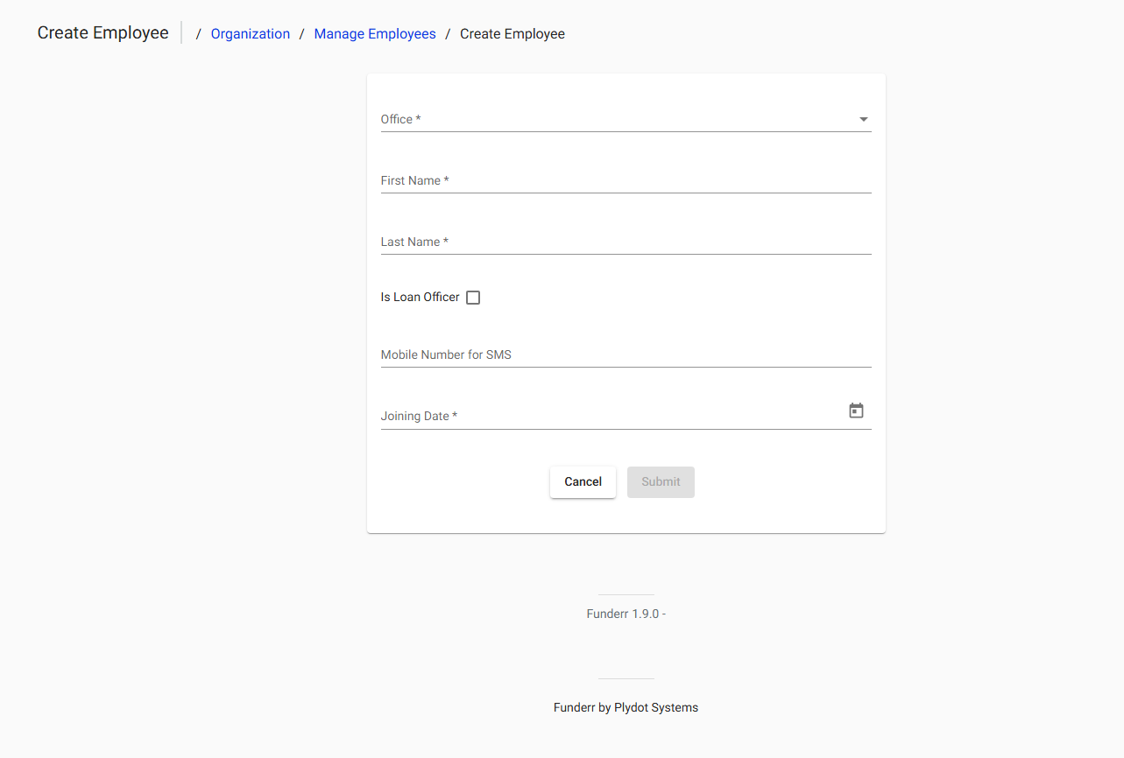Click the calendar icon next to Joining Date
This screenshot has height=758, width=1124.
856,410
